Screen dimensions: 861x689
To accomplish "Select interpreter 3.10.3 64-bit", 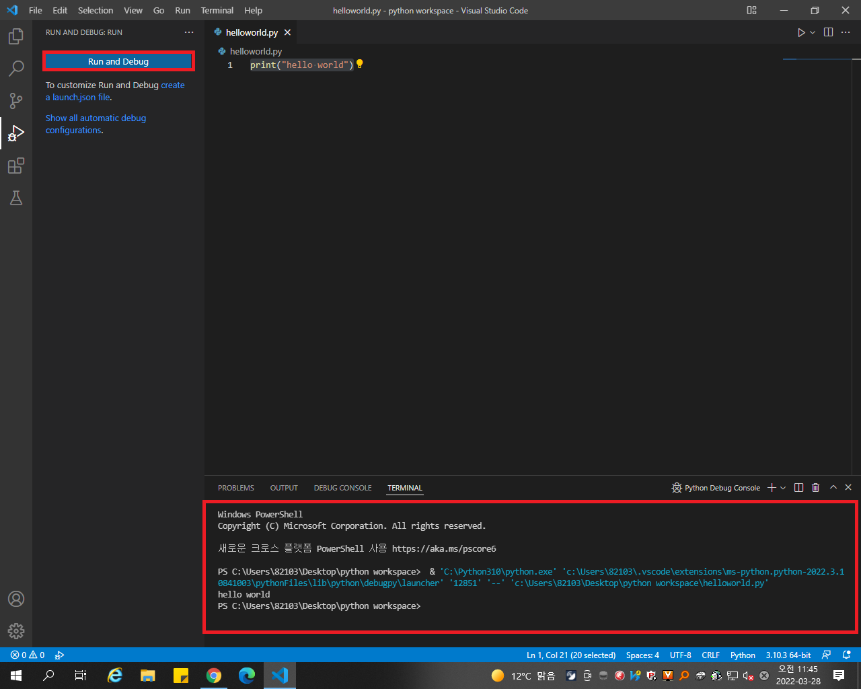I will pyautogui.click(x=788, y=655).
